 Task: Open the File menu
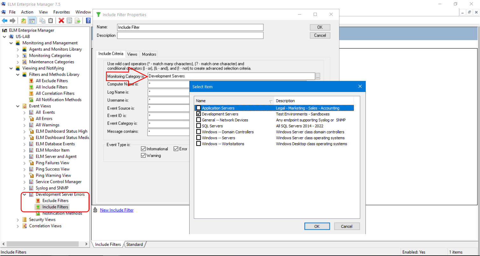tap(12, 12)
